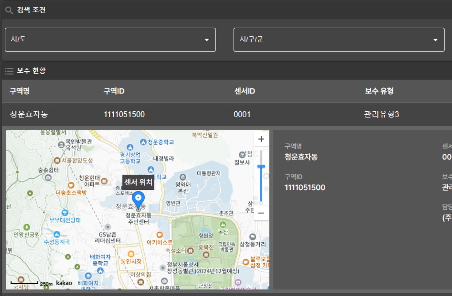The height and width of the screenshot is (296, 452).
Task: Zoom in with the map plus icon
Action: pyautogui.click(x=261, y=139)
